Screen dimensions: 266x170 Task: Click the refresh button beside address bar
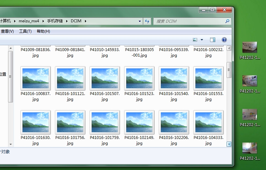pyautogui.click(x=147, y=21)
